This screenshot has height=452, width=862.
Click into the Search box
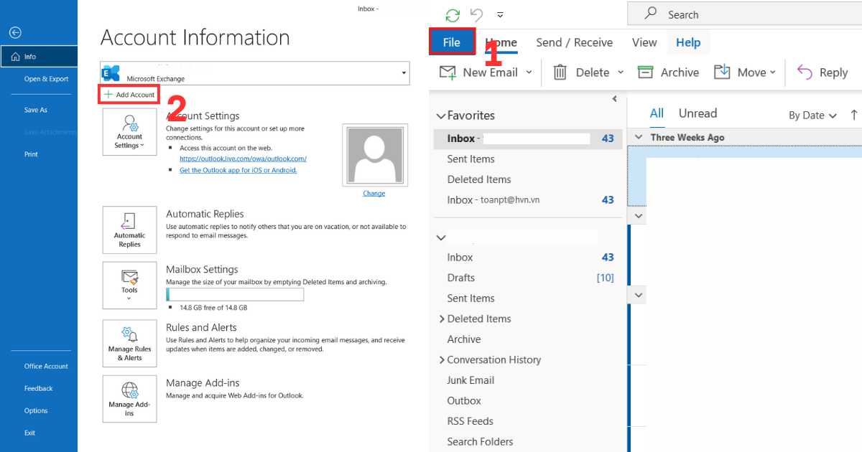[745, 14]
